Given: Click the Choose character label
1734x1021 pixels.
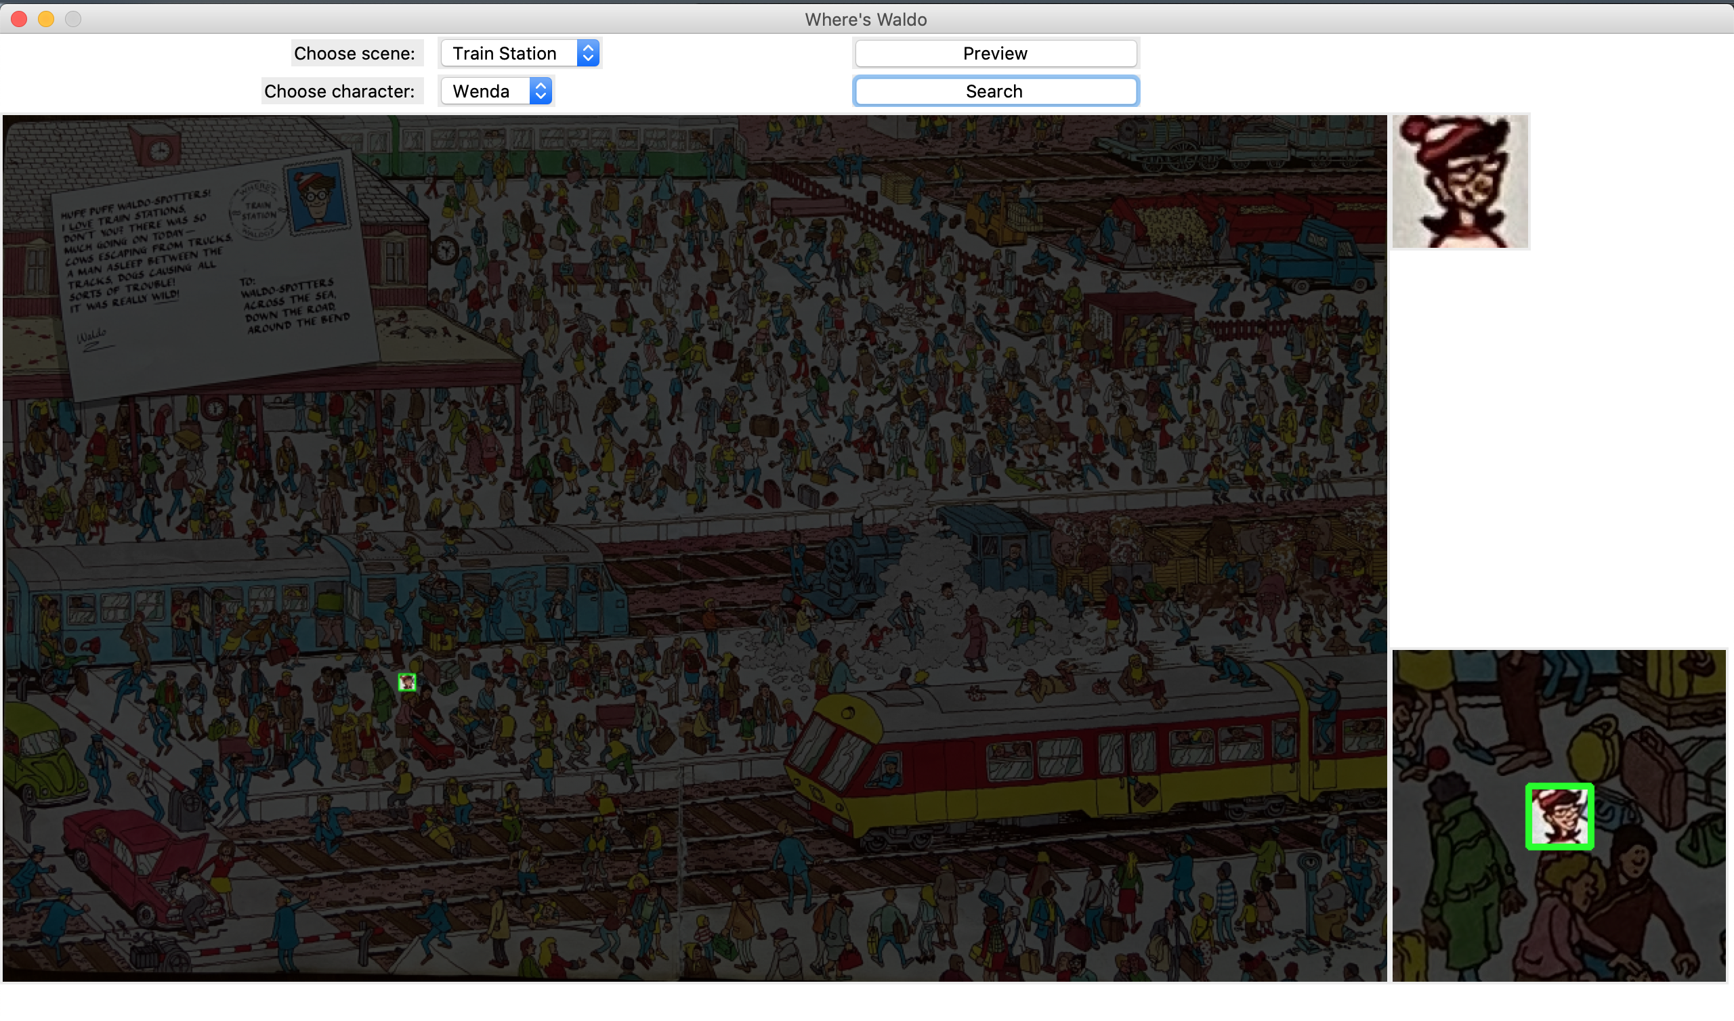Looking at the screenshot, I should click(339, 91).
